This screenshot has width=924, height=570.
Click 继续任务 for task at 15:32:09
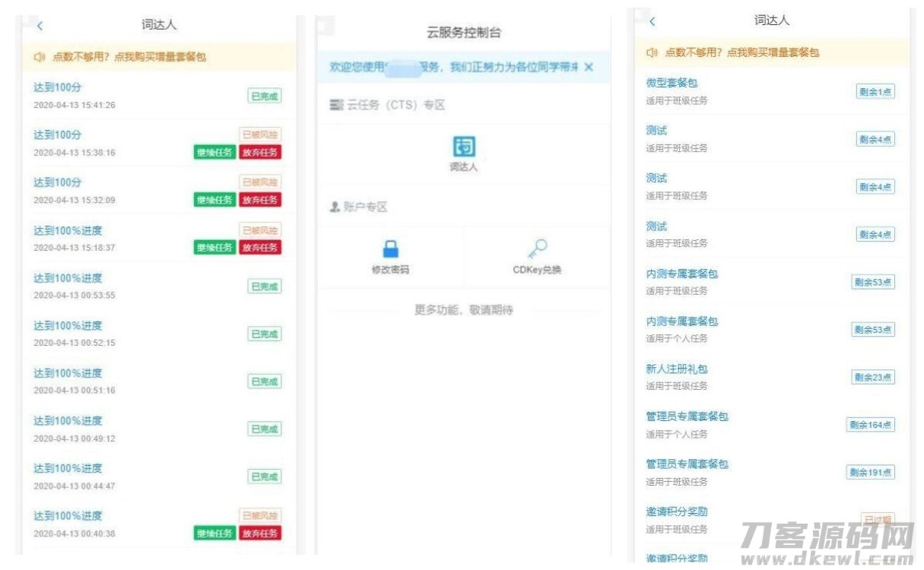[x=214, y=200]
